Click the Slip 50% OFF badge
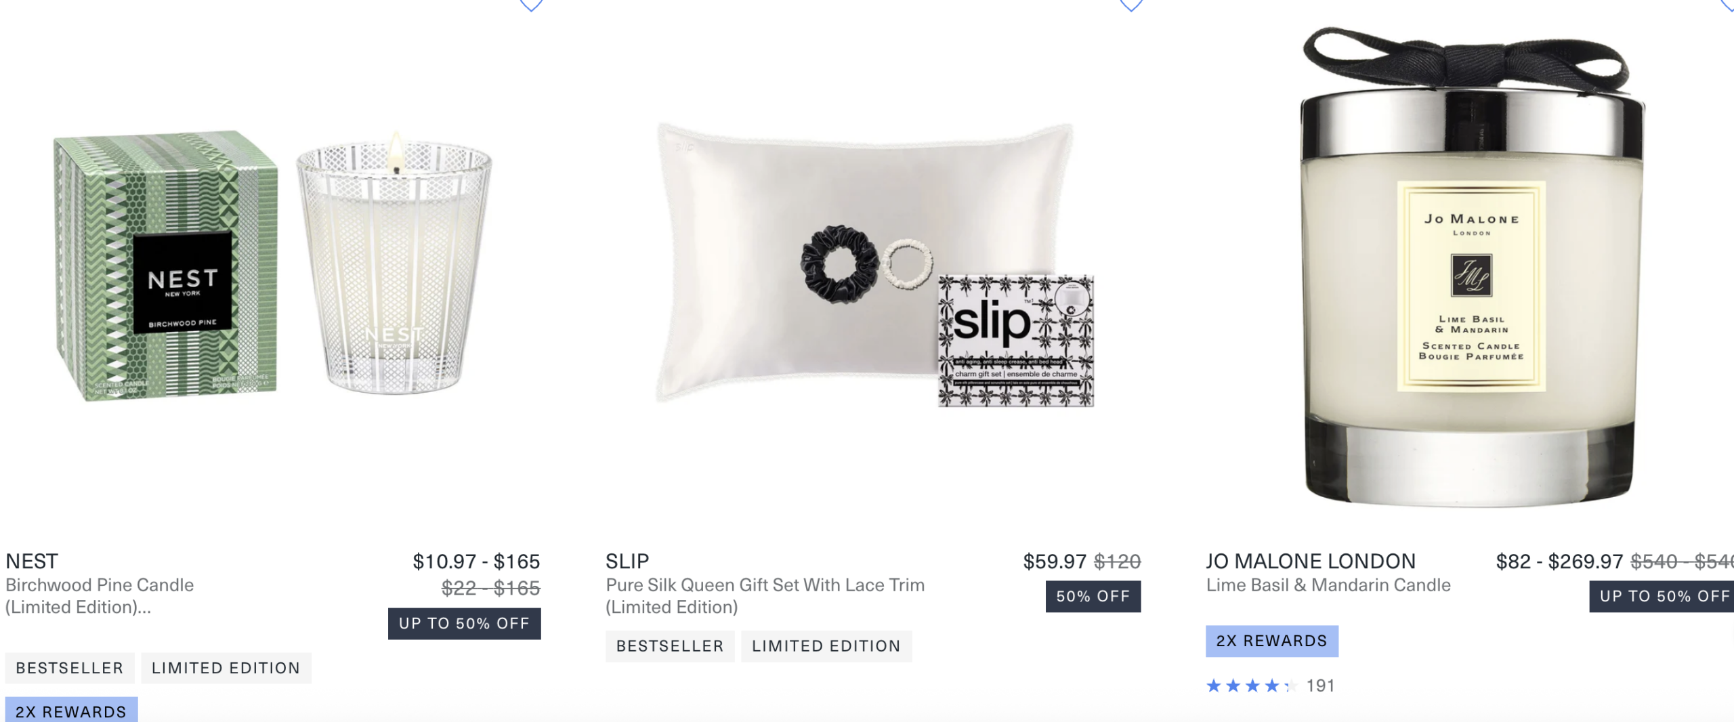Screen dimensions: 1734x722 click(x=1093, y=597)
